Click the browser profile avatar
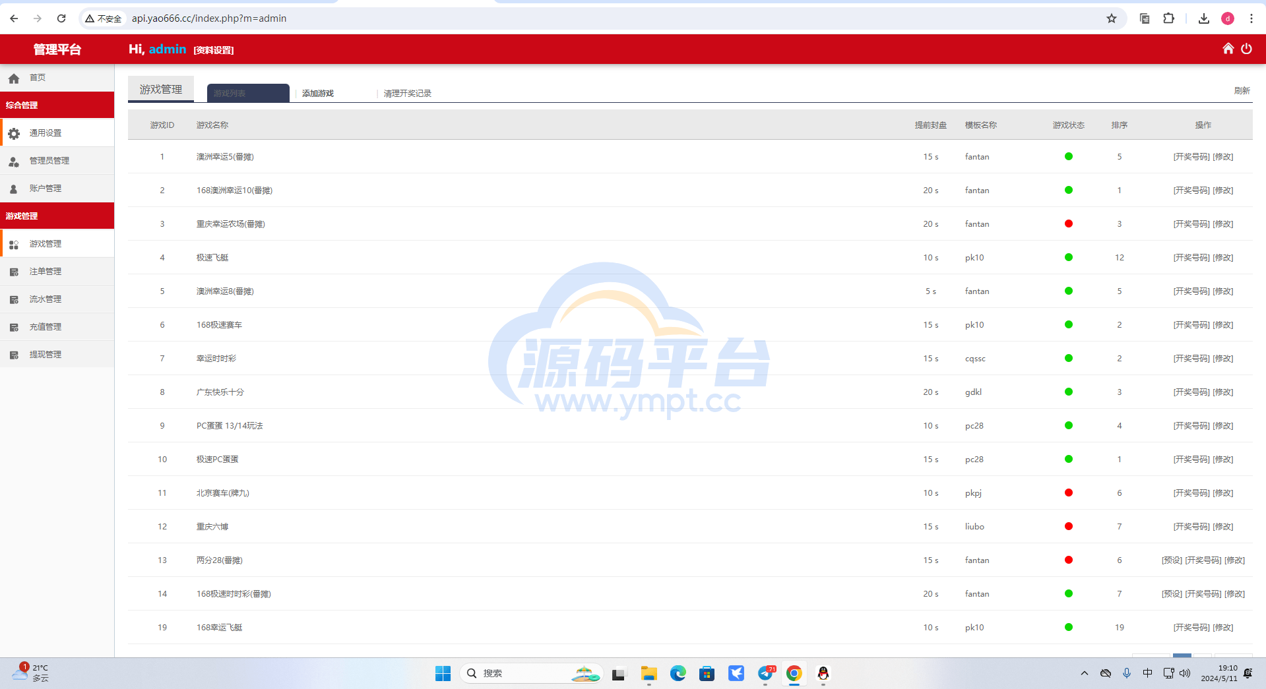Screen dimensions: 1266x689 point(1228,18)
